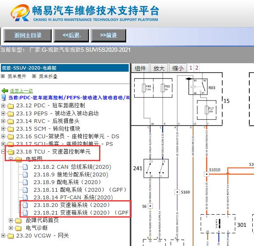
Task: Open 23.18.2 CAN 总线系统(2020)
Action: tap(72, 167)
